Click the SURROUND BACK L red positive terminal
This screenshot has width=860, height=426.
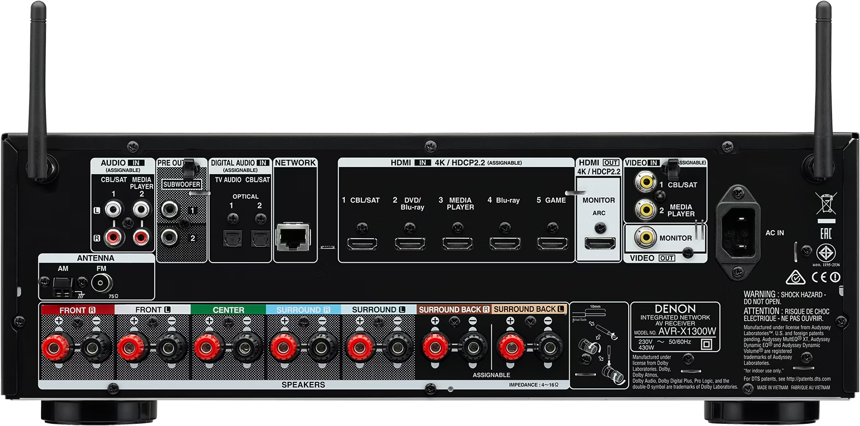pyautogui.click(x=511, y=348)
